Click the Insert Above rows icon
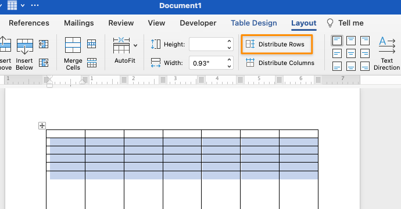Viewport: 401px width, 209px height. pyautogui.click(x=5, y=45)
